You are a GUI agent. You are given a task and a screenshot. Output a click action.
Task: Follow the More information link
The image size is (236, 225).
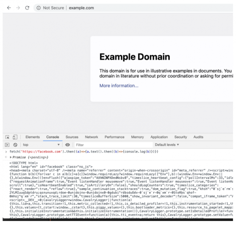[x=119, y=86]
